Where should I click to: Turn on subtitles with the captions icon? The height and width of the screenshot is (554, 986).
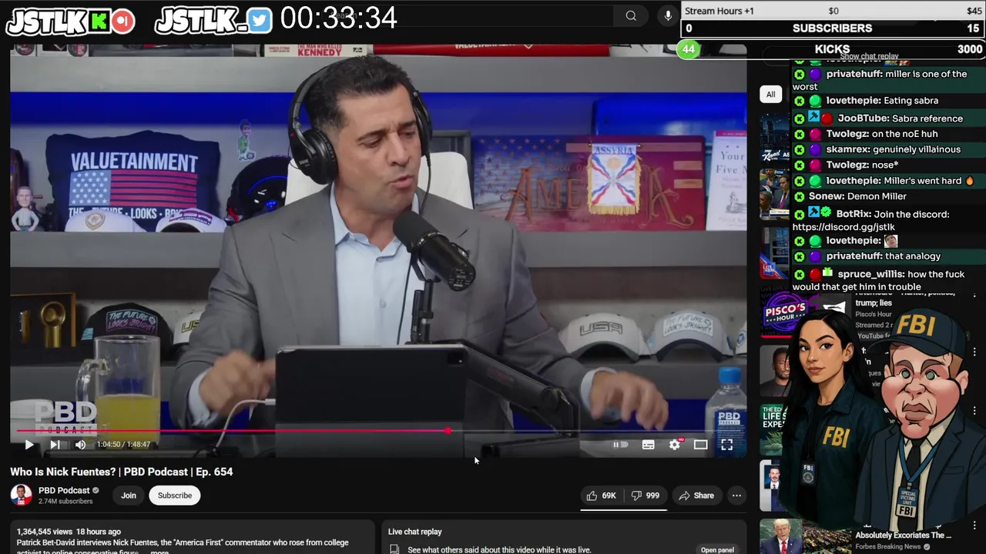coord(649,445)
